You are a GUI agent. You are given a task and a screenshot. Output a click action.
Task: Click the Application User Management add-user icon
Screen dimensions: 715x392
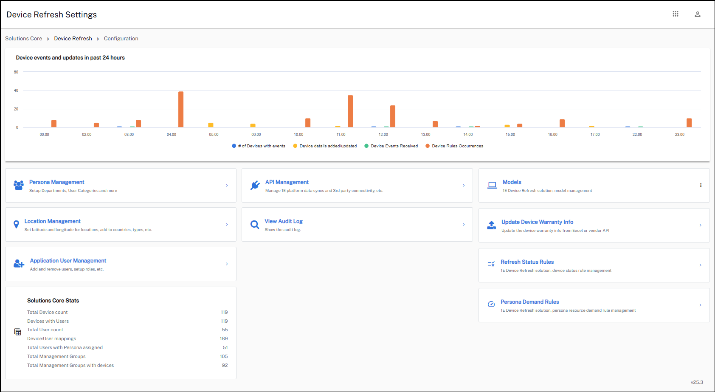click(x=19, y=264)
